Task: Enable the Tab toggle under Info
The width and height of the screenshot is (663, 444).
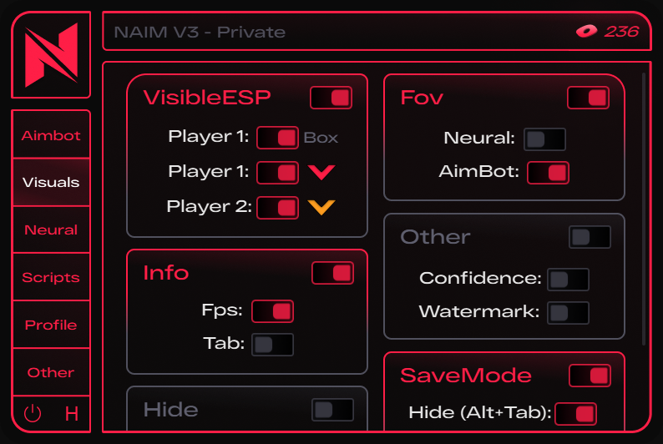Action: point(273,345)
